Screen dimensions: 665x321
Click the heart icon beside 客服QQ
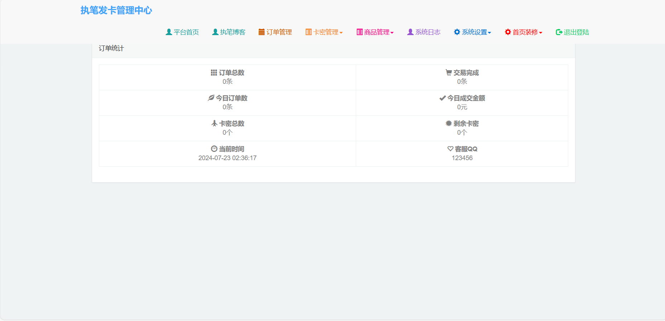click(x=450, y=149)
